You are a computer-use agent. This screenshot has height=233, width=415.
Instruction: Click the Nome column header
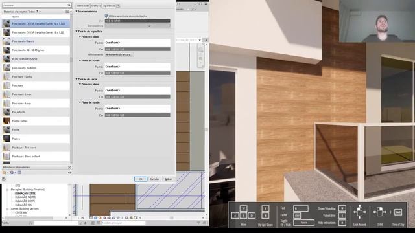[15, 17]
